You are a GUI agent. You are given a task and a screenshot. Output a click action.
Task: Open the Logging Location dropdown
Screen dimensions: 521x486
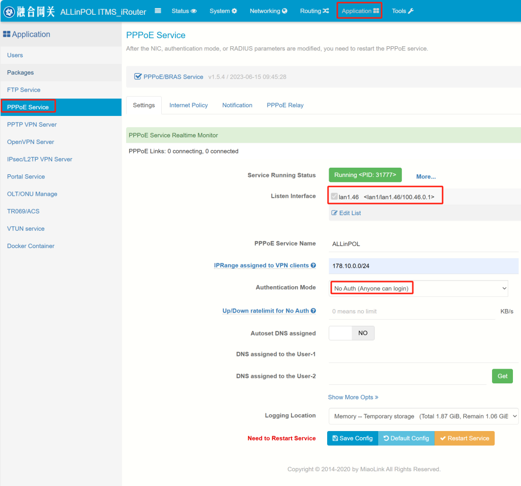coord(423,416)
